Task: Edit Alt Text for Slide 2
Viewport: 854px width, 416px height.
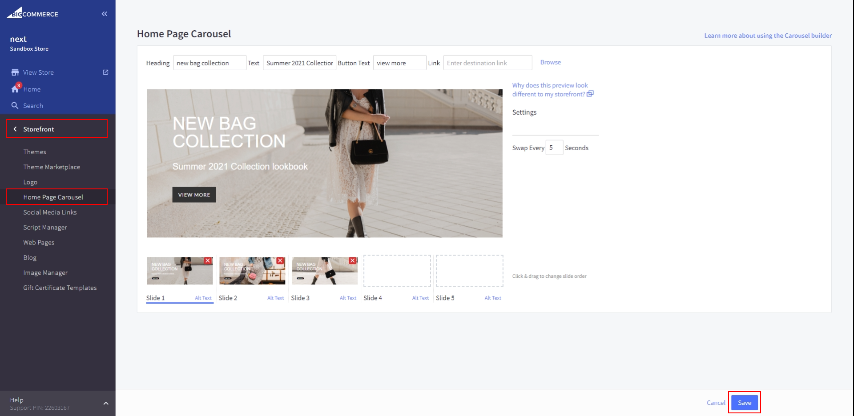Action: click(x=275, y=298)
